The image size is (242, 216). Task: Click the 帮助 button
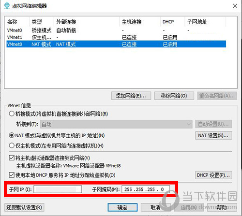tap(222, 207)
